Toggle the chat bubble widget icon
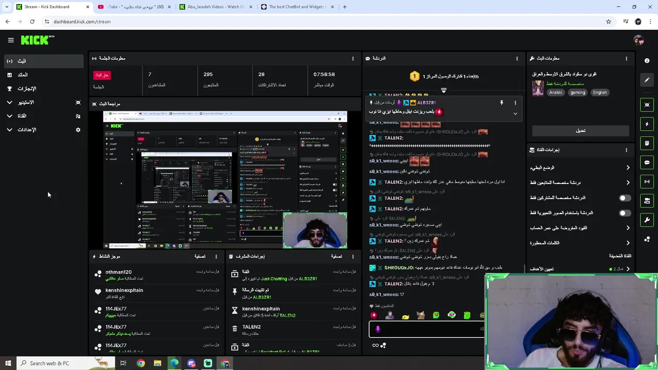The width and height of the screenshot is (658, 370). (647, 162)
